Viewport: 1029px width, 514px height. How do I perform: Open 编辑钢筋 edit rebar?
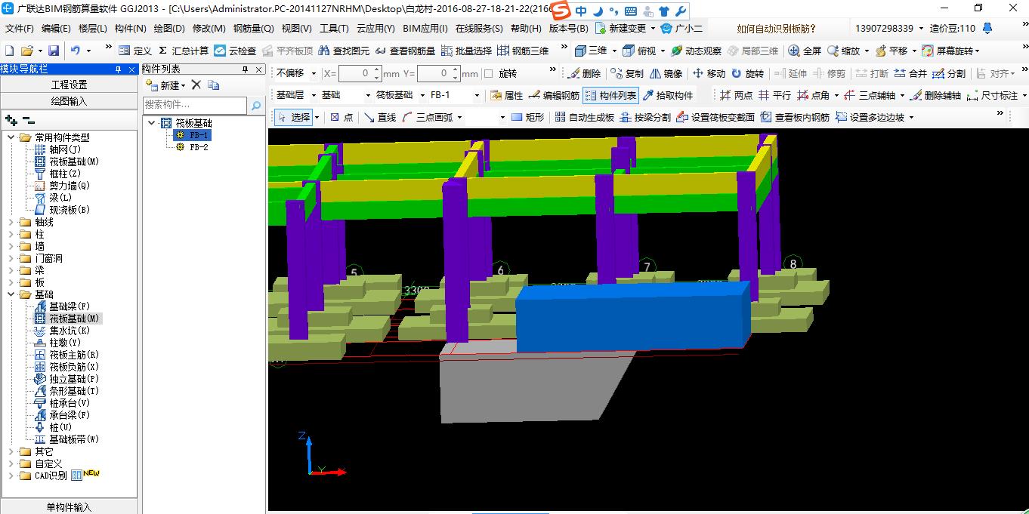pyautogui.click(x=554, y=95)
